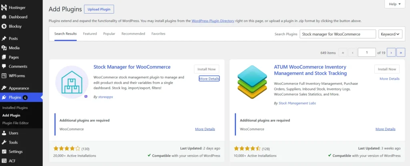The width and height of the screenshot is (410, 166).
Task: Open Dashboard via its gauge icon
Action: (x=4, y=17)
